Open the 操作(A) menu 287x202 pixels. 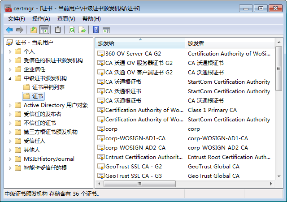(x=41, y=19)
